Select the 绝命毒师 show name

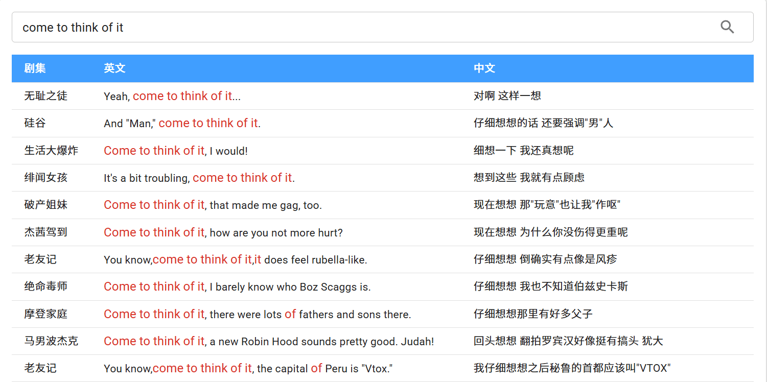coord(45,286)
